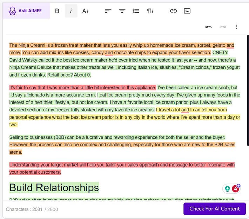Click the green grammar assistant icon

point(228,189)
